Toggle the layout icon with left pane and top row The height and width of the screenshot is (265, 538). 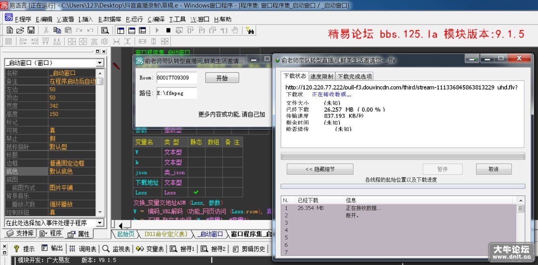tap(142, 30)
